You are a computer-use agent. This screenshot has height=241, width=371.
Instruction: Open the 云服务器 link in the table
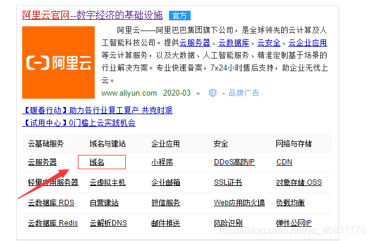(43, 162)
